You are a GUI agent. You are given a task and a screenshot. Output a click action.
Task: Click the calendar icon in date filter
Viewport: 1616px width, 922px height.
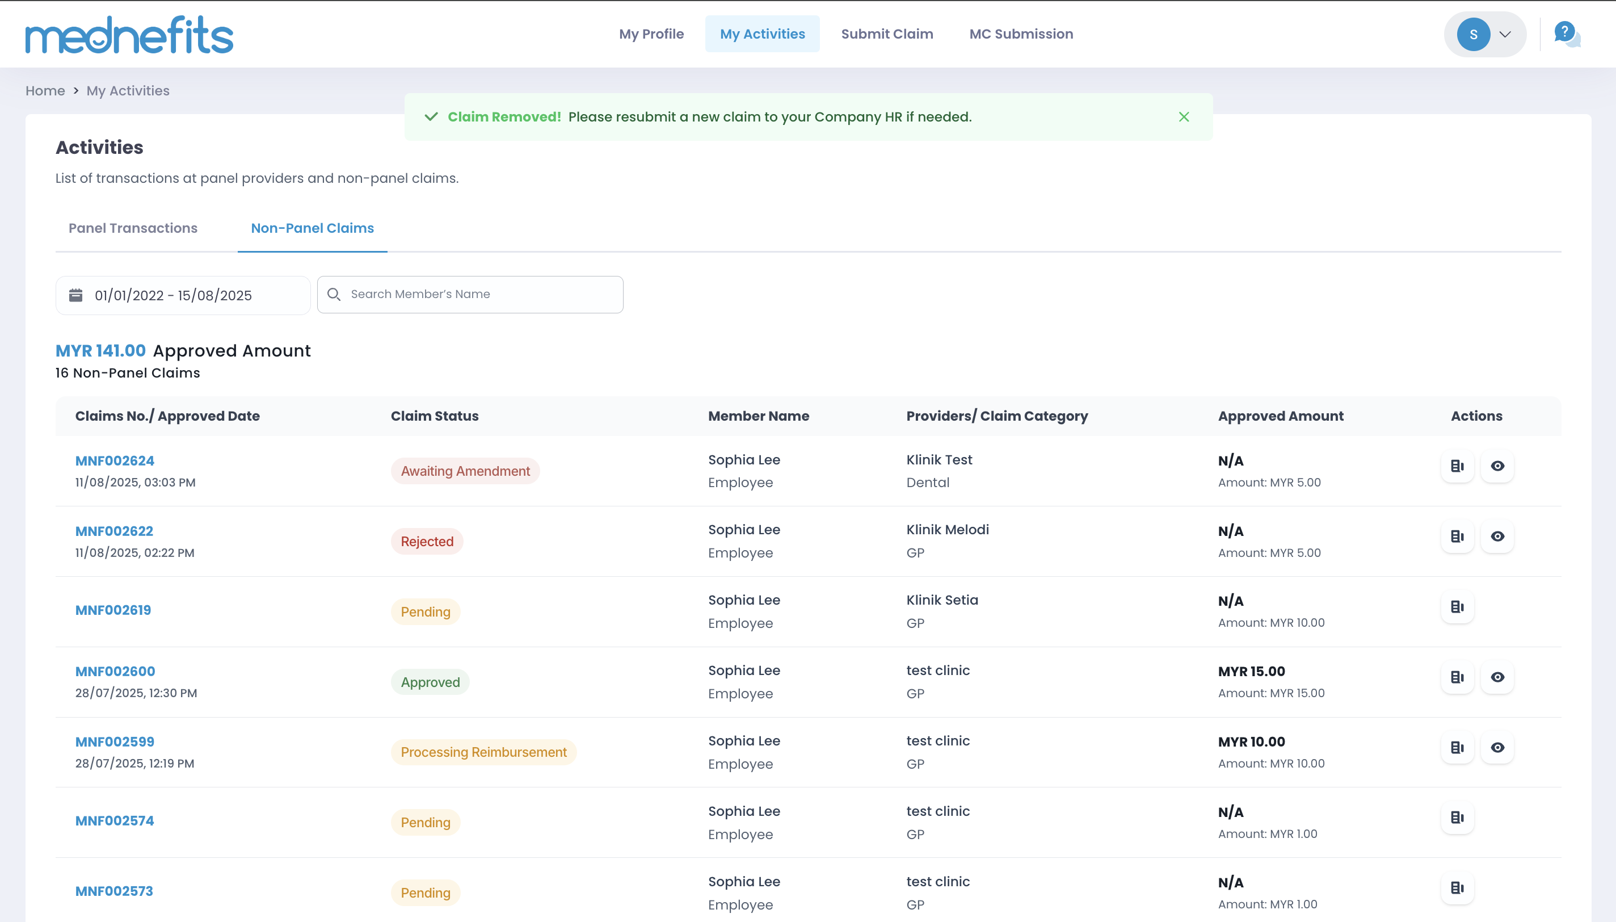click(75, 295)
